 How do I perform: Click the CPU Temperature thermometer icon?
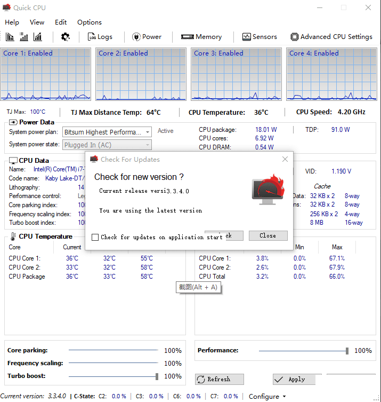13,237
